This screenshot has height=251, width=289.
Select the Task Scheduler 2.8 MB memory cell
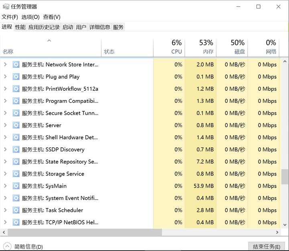[x=201, y=210]
